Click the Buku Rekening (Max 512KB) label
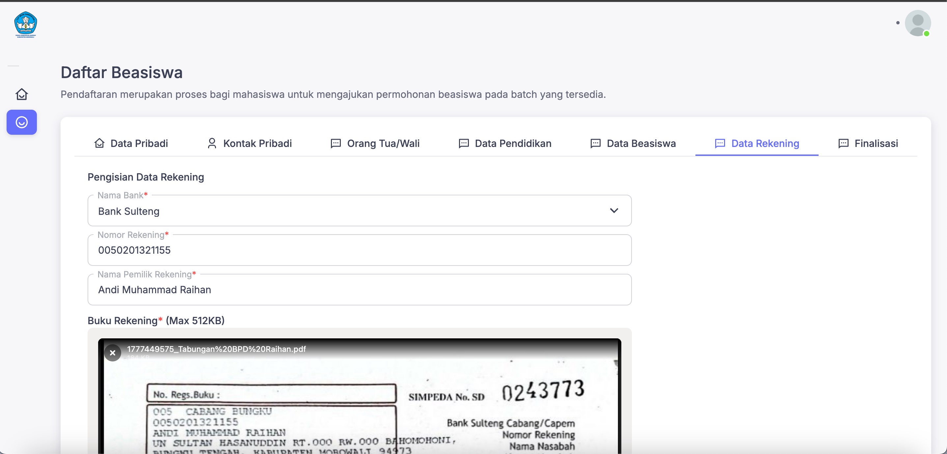The height and width of the screenshot is (454, 947). (156, 321)
